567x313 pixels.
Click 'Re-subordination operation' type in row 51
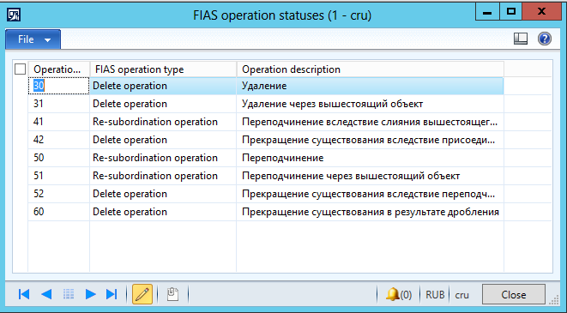pyautogui.click(x=155, y=176)
